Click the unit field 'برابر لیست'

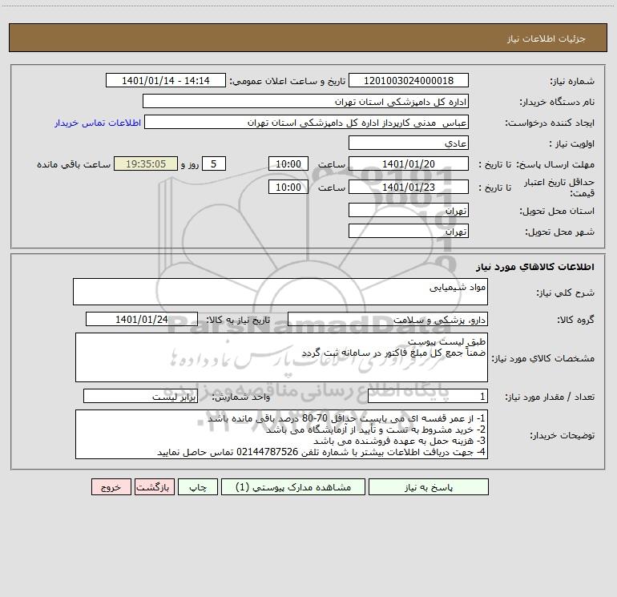[x=140, y=396]
